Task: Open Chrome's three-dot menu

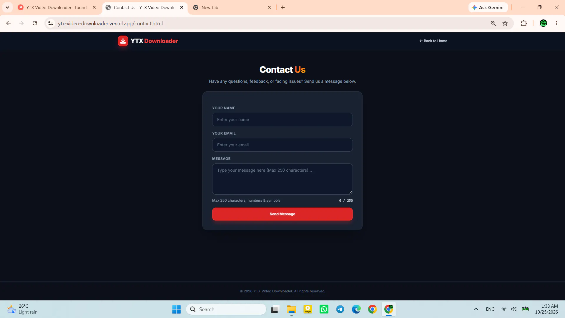Action: pos(556,23)
